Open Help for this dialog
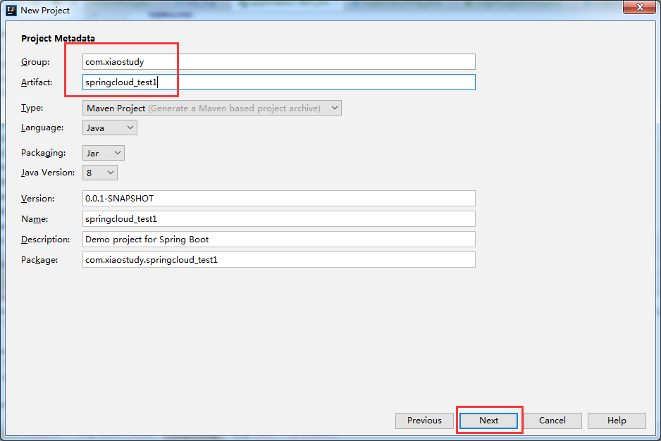The image size is (661, 441). point(617,421)
